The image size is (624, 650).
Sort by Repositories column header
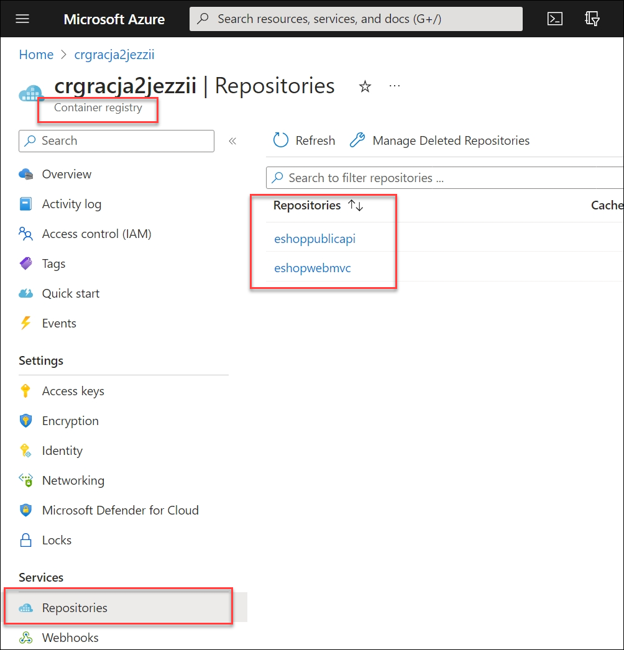tap(307, 205)
